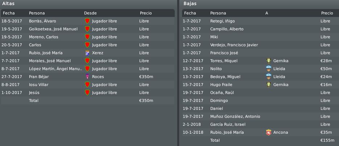The height and width of the screenshot is (146, 339).
Task: Sort Altas table by Precio header
Action: [x=146, y=13]
